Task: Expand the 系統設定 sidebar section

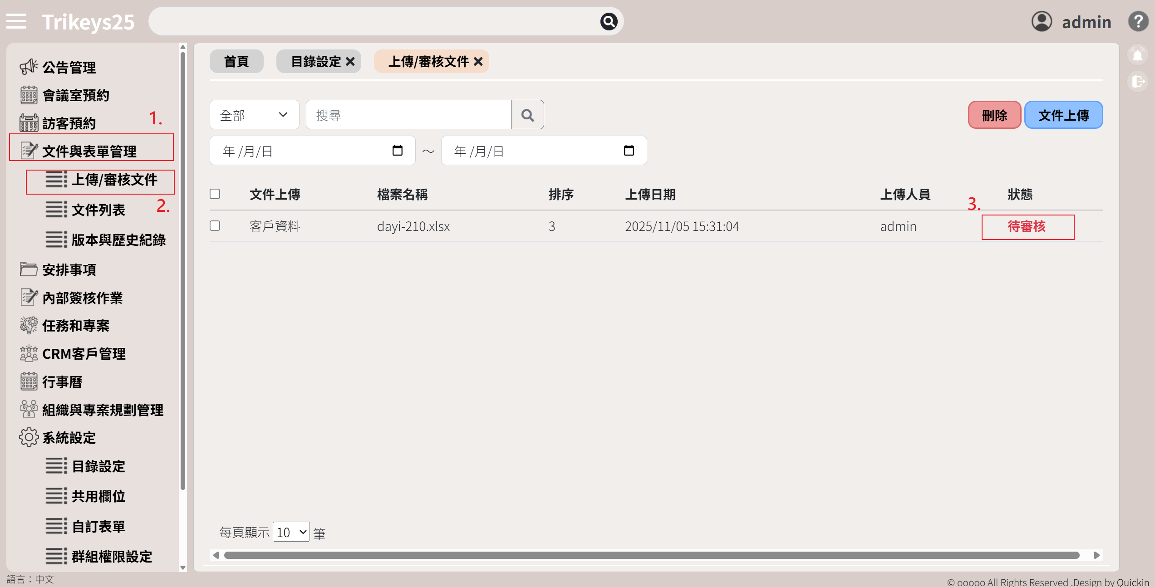Action: tap(69, 438)
